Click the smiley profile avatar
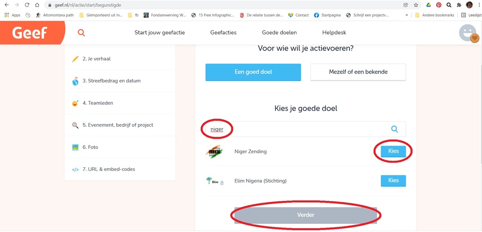The width and height of the screenshot is (482, 232). pyautogui.click(x=468, y=33)
